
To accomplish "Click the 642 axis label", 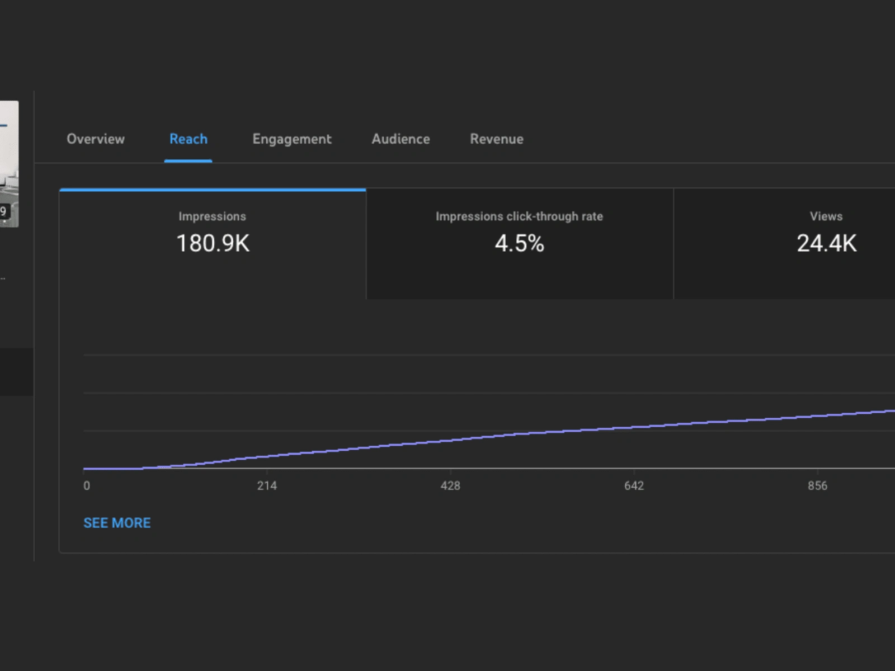I will tap(634, 485).
